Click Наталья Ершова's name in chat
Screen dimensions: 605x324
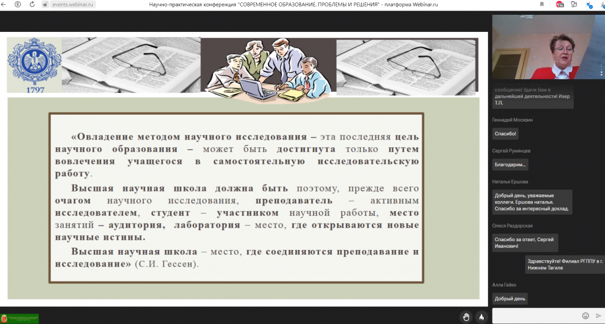(x=510, y=182)
